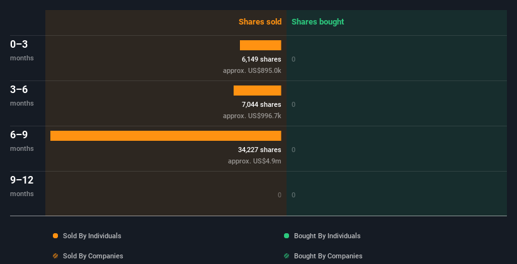The image size is (517, 264).
Task: Click the approx. US$895.0k amount
Action: (252, 70)
